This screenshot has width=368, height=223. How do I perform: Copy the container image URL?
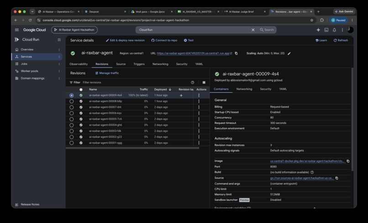(x=348, y=161)
